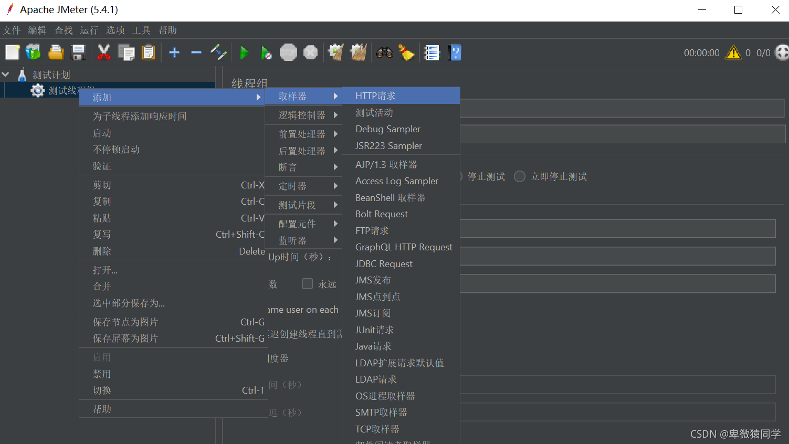Open the 运行 menu
The width and height of the screenshot is (789, 444).
coord(89,30)
